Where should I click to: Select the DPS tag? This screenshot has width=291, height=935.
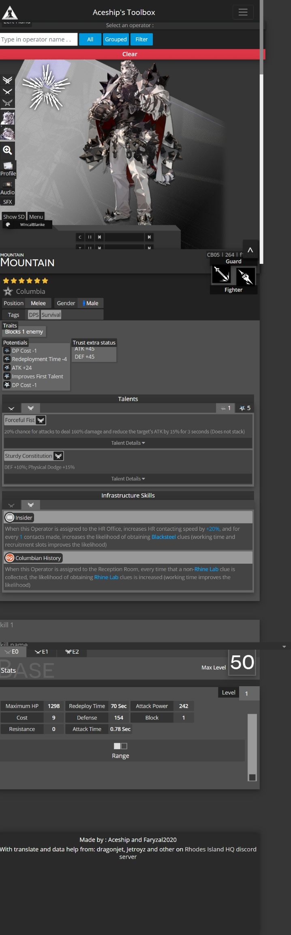[34, 315]
